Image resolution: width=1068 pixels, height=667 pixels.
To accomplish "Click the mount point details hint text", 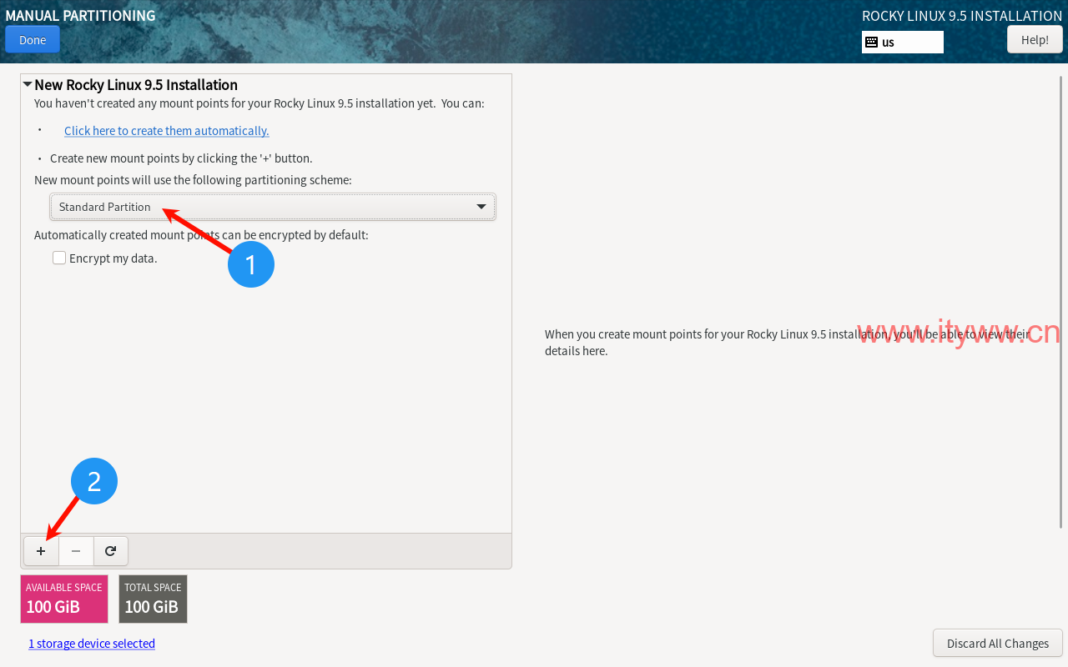I will [787, 343].
